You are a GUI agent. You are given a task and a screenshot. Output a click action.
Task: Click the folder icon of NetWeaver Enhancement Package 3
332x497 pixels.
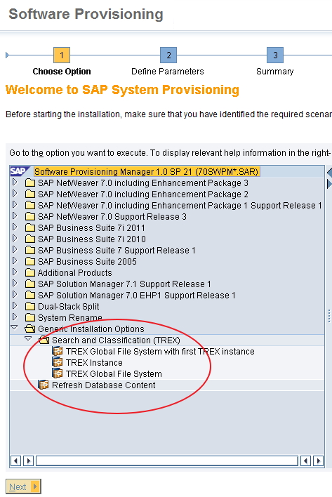30,183
